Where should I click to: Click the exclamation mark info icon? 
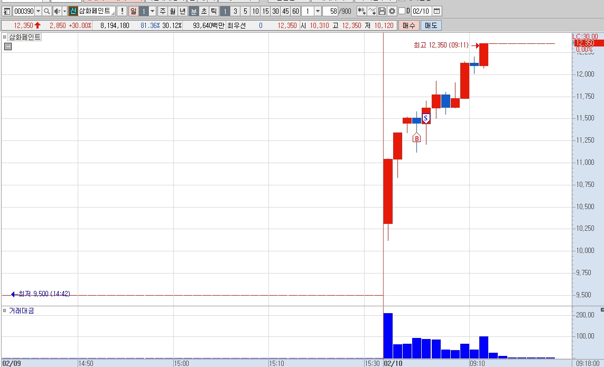tap(122, 11)
